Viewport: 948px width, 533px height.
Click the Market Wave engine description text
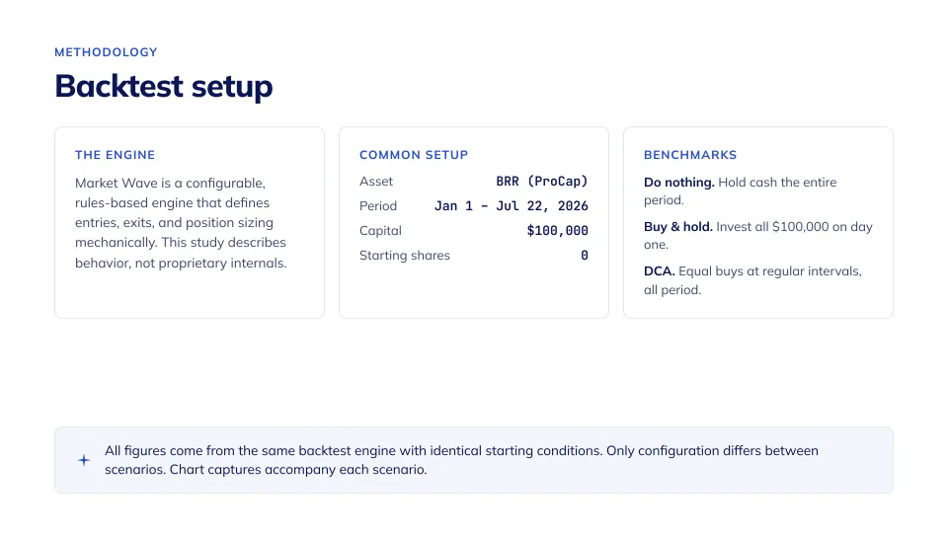[x=181, y=223]
